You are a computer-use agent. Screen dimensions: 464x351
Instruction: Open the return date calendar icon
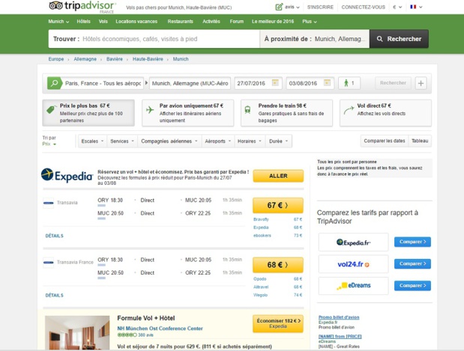[327, 82]
